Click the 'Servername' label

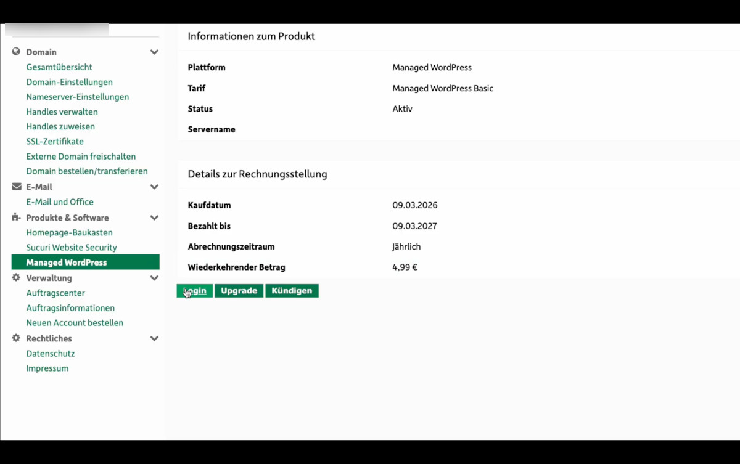212,129
